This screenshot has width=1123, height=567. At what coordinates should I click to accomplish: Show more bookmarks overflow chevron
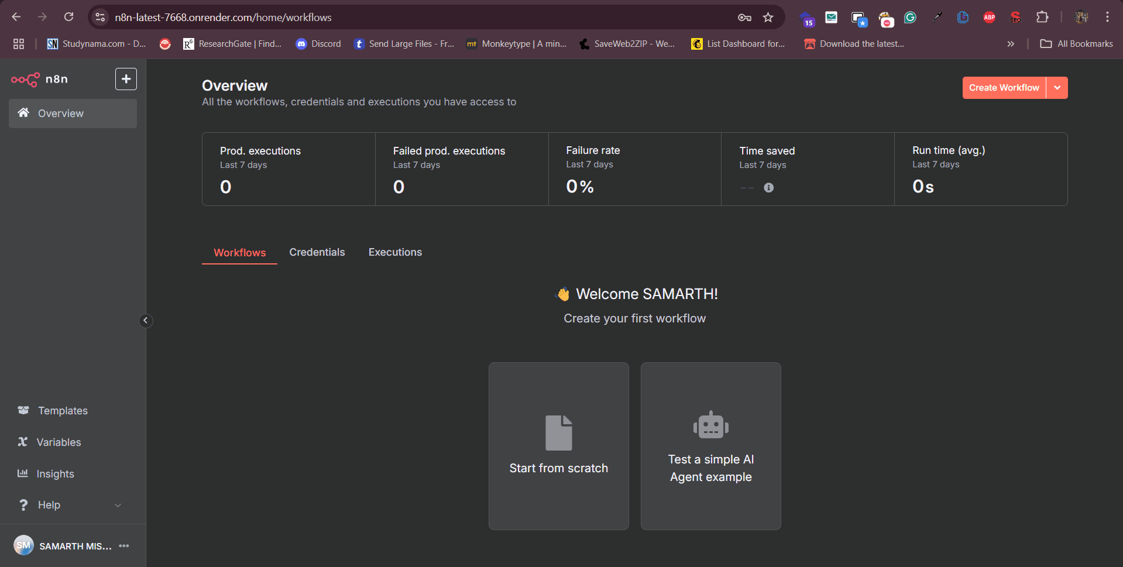point(1011,44)
